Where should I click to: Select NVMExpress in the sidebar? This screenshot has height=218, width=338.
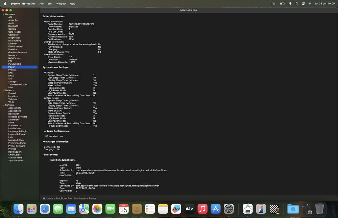15,58
